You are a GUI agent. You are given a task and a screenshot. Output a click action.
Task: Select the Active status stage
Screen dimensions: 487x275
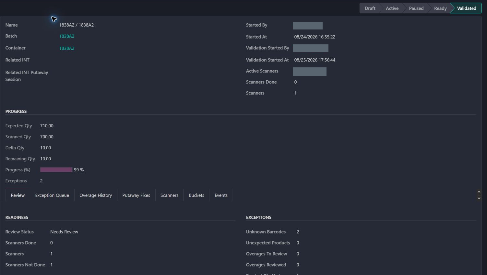[x=392, y=8]
